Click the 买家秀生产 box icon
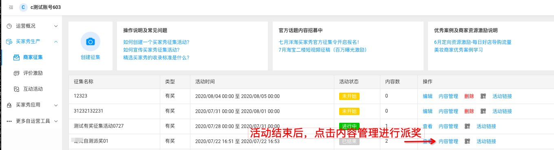This screenshot has width=554, height=150. tap(9, 41)
